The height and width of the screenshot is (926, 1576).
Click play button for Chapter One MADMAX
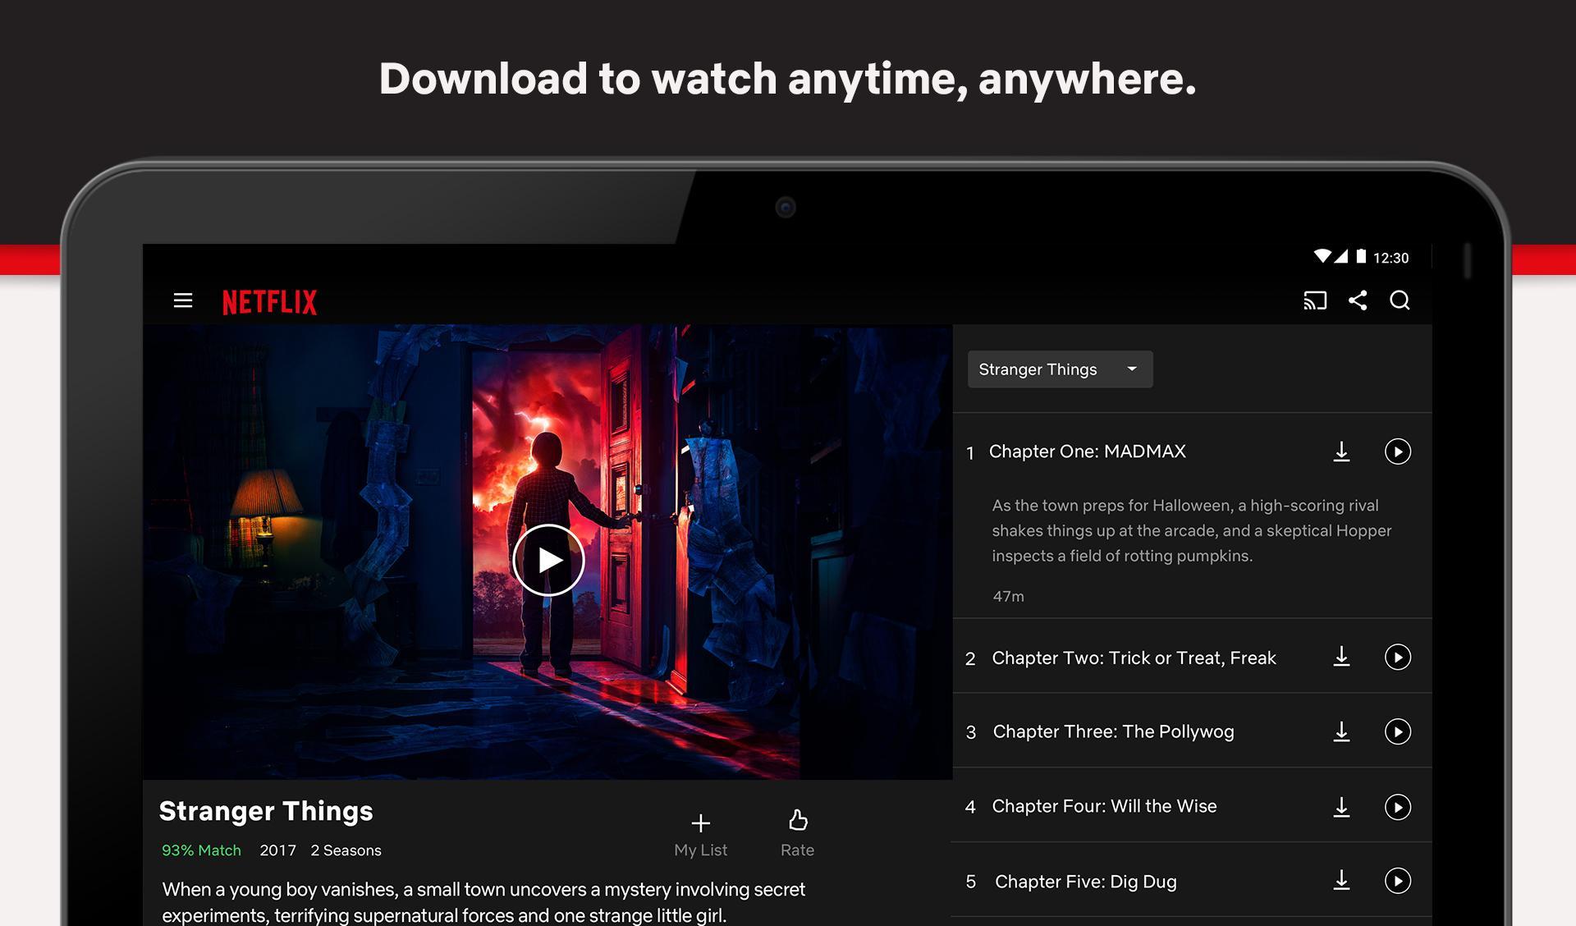click(x=1397, y=450)
